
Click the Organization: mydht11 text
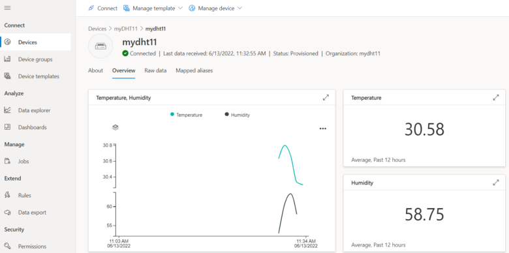[353, 53]
